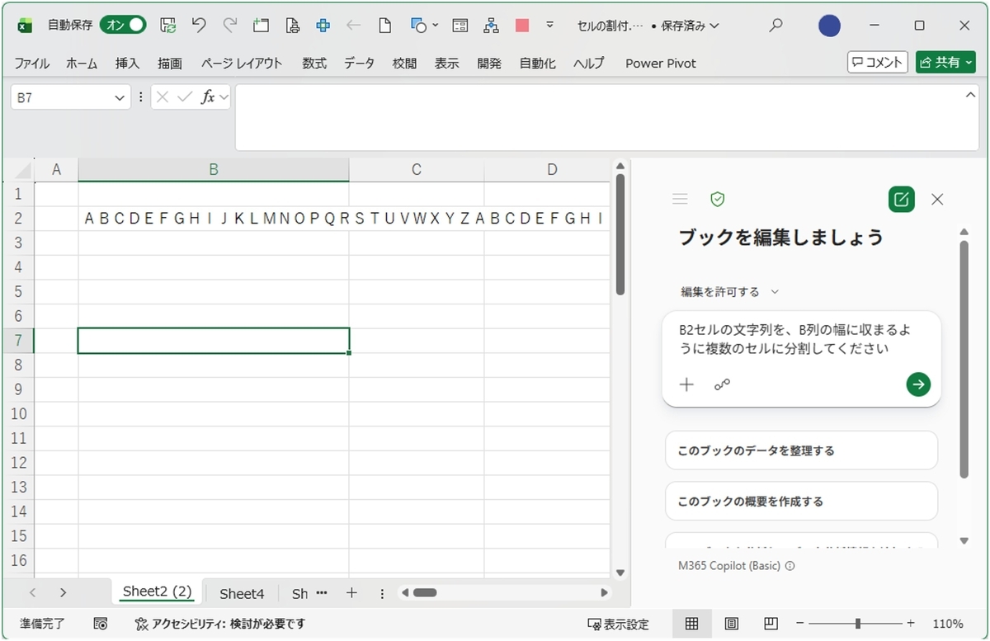Switch to the Sheet4 tab
This screenshot has height=641, width=990.
point(242,593)
